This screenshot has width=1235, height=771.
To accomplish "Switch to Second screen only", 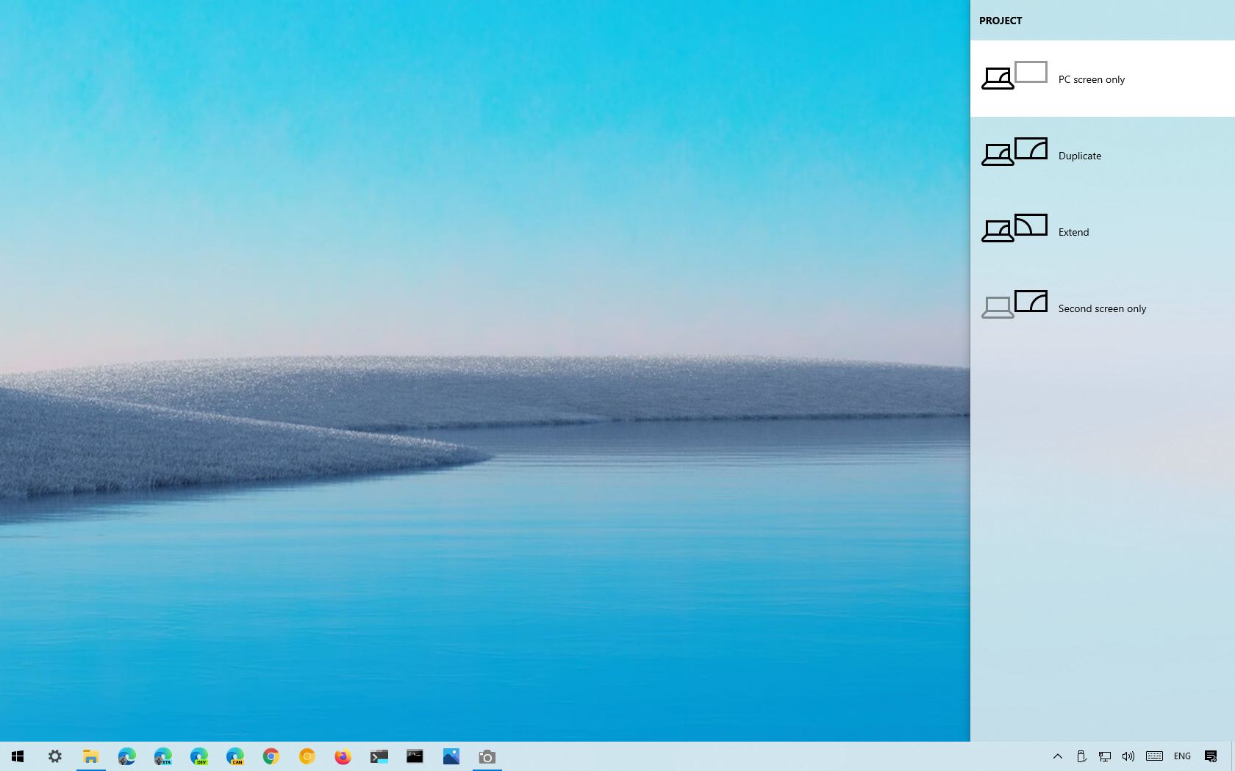I will click(1102, 308).
